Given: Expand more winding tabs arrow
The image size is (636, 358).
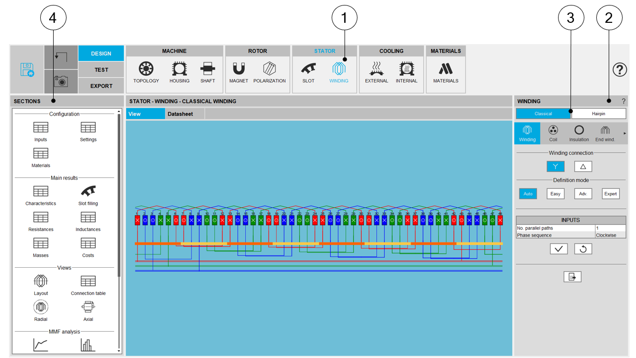Looking at the screenshot, I should 625,133.
